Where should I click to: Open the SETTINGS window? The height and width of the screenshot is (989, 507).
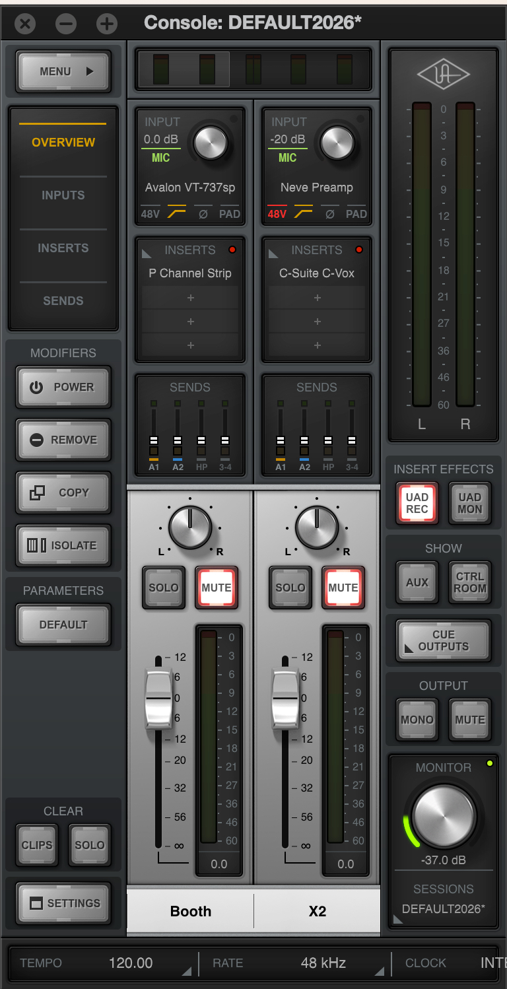[x=63, y=903]
